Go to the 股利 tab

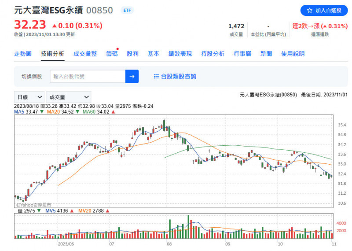point(132,54)
